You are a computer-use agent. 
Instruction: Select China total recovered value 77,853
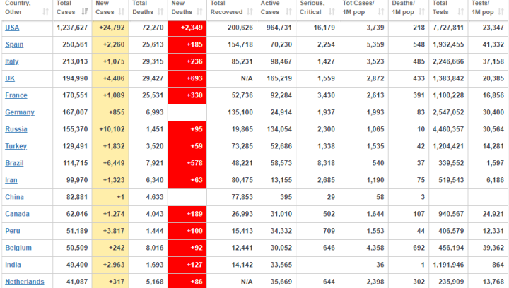pos(242,197)
